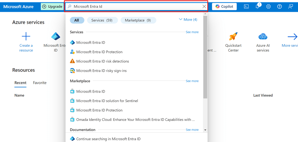Switch to the Favorite resources tab
Screen dimensions: 298x142
(40, 83)
